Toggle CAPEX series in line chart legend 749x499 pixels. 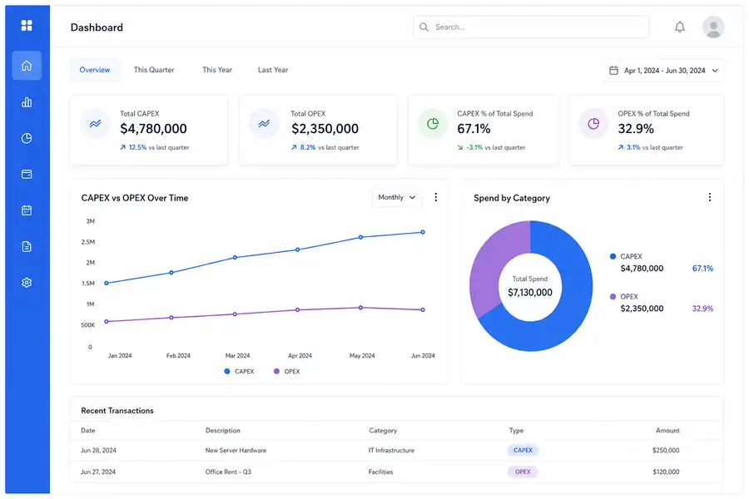tap(240, 372)
